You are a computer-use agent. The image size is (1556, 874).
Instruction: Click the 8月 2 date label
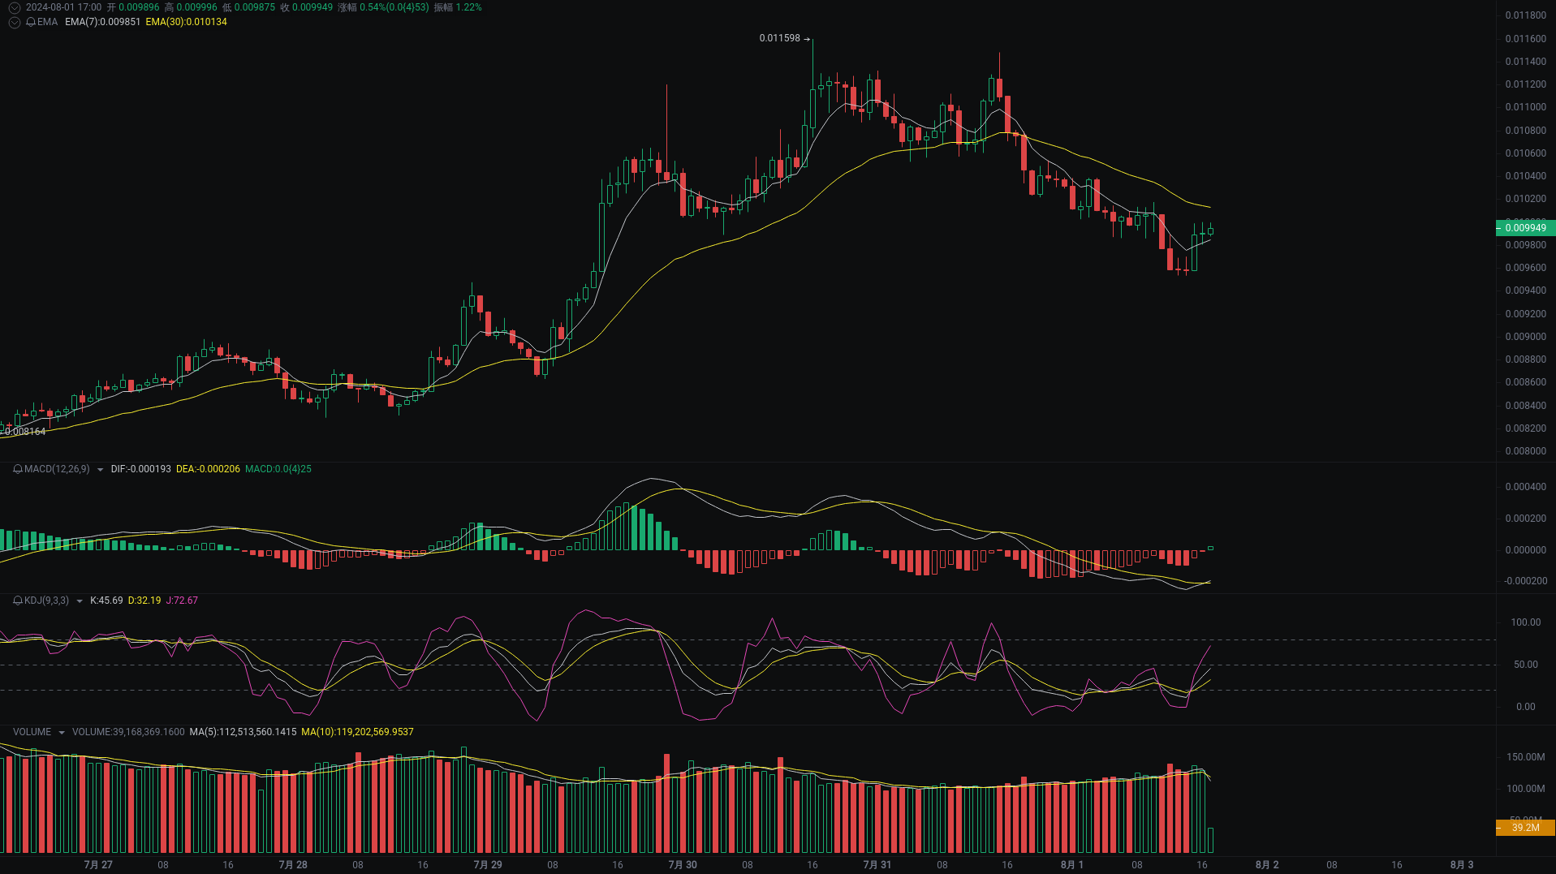pos(1267,865)
